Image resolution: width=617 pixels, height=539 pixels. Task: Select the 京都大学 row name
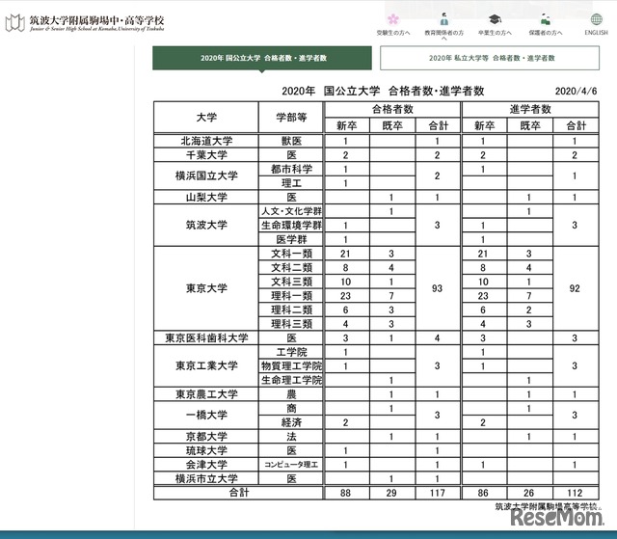[x=206, y=437]
